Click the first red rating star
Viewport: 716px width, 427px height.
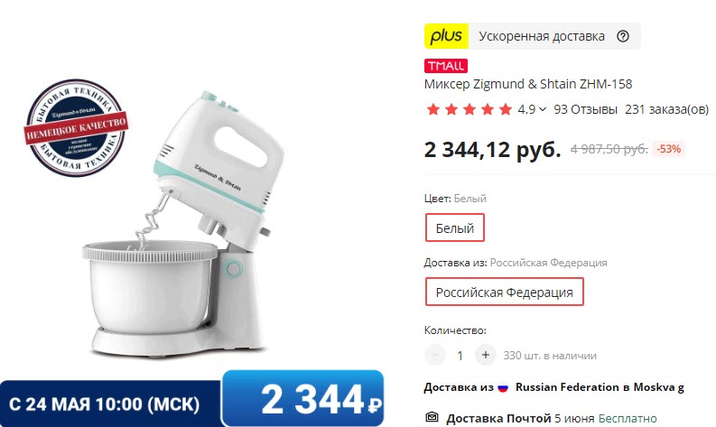coord(432,109)
